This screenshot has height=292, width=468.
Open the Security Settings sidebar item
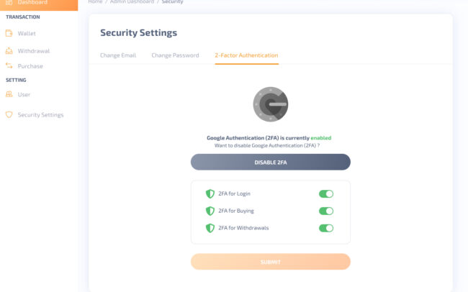click(x=40, y=114)
